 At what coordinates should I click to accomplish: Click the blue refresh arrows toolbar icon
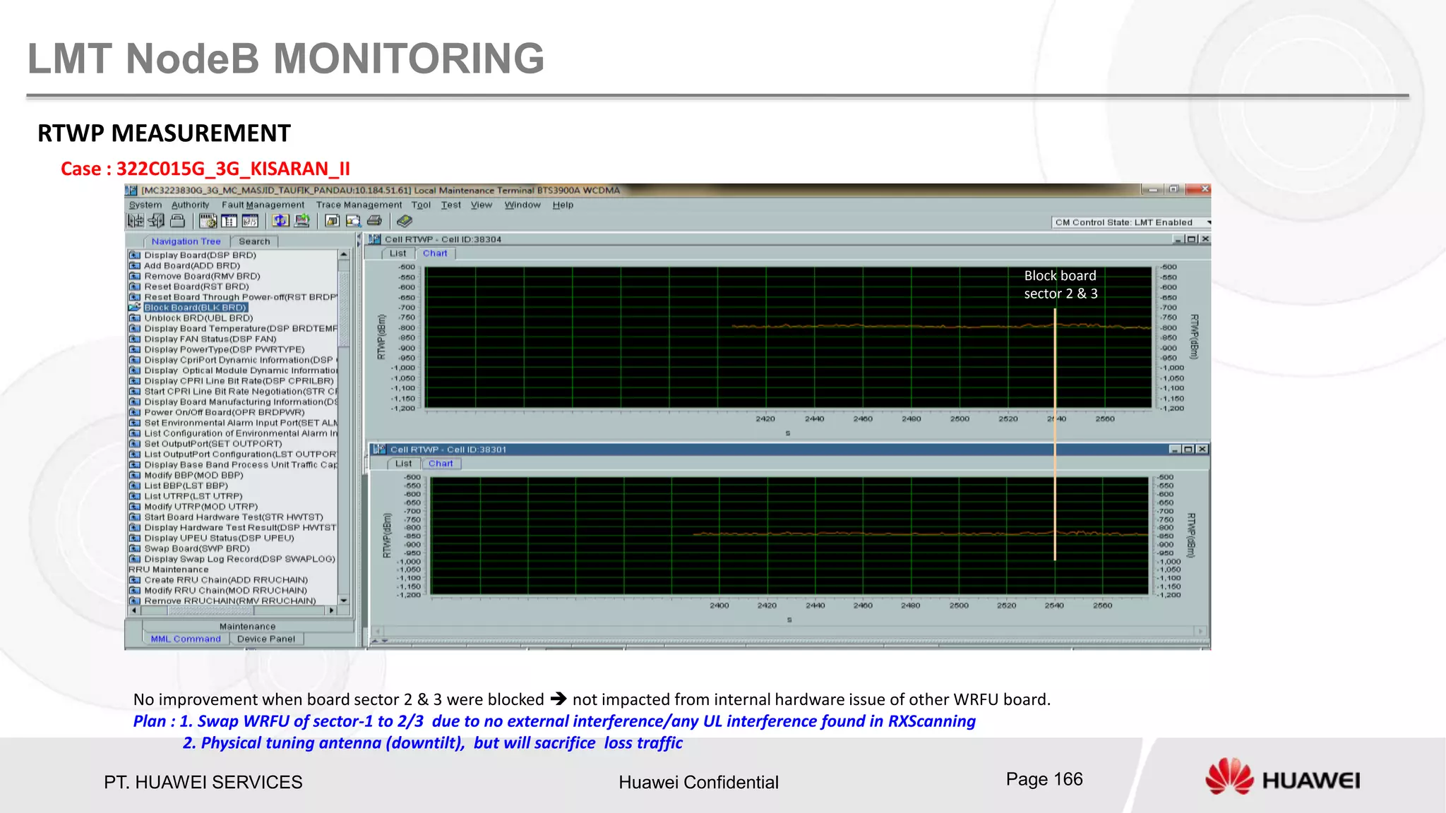point(281,221)
